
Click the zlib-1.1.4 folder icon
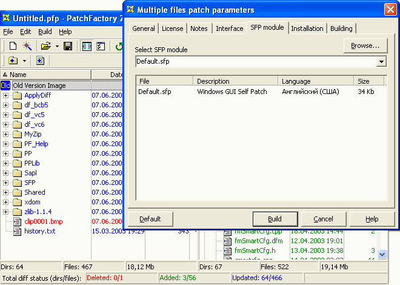[x=17, y=212]
